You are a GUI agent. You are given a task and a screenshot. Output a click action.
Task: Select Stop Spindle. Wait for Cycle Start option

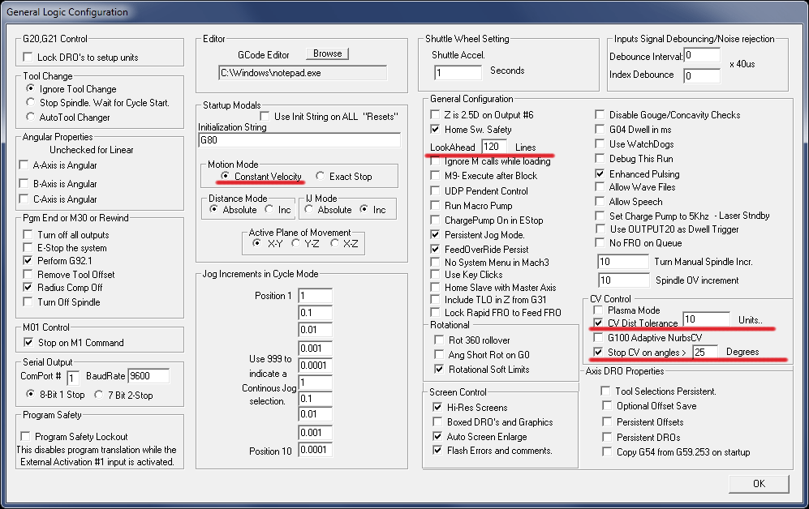(x=31, y=102)
